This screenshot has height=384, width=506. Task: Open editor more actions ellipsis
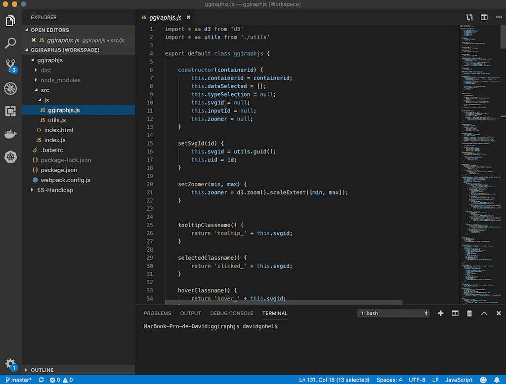pyautogui.click(x=499, y=17)
